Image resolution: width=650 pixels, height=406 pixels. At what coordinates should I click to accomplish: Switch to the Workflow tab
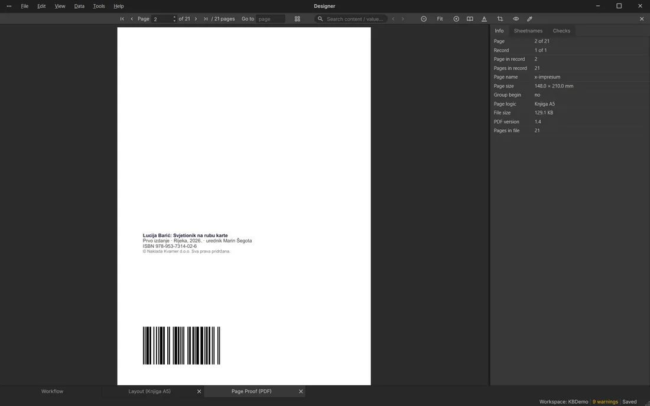52,391
